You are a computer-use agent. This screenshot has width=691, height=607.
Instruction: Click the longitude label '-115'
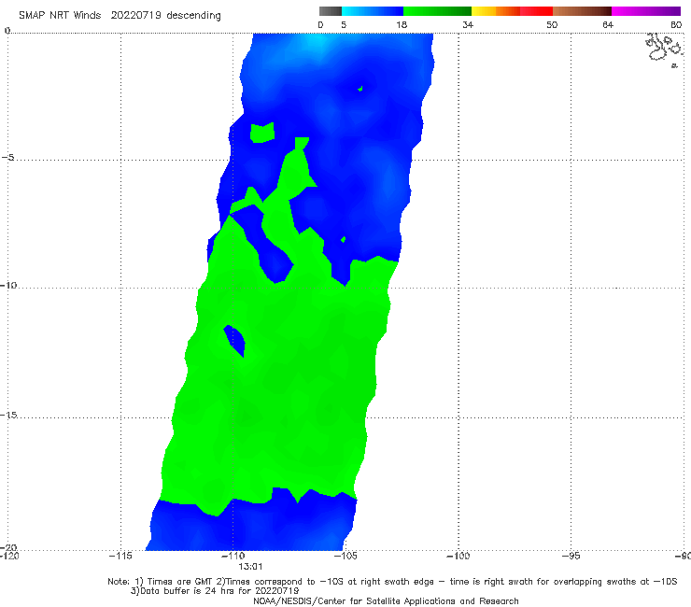(x=120, y=556)
